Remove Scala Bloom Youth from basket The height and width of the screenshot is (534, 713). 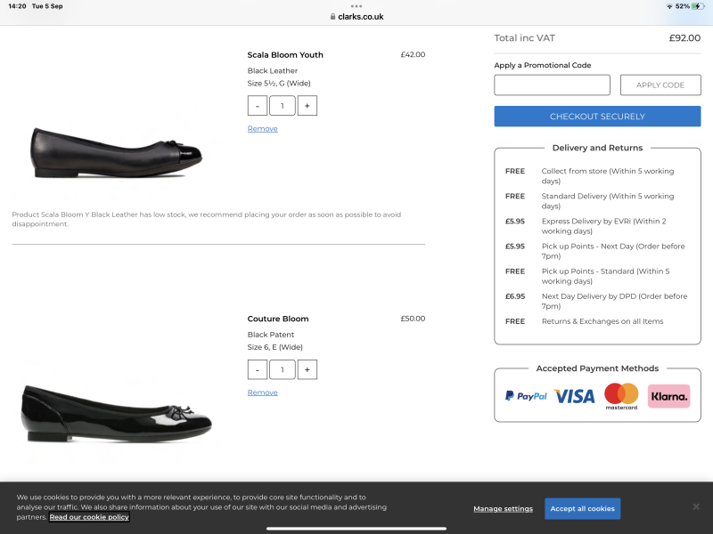pos(262,128)
